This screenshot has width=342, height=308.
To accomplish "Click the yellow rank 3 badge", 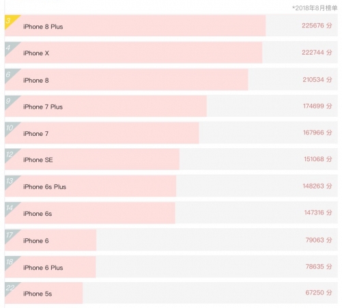I will 10,21.
